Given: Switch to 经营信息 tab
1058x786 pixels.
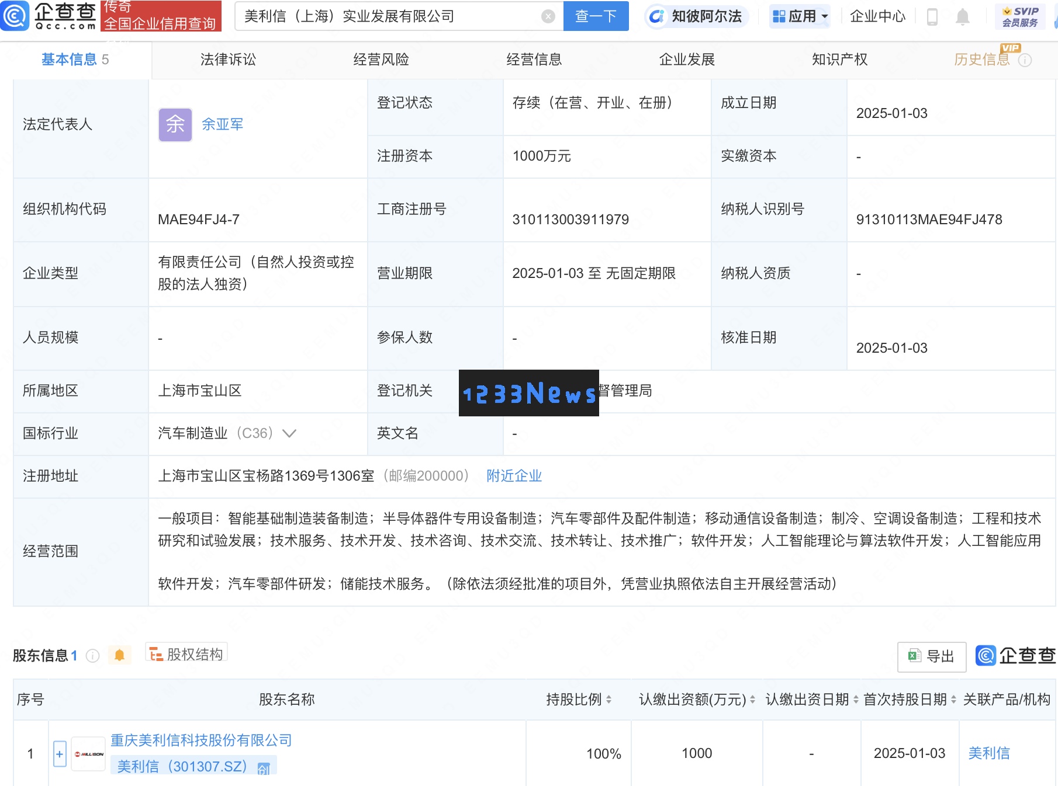Looking at the screenshot, I should 534,60.
